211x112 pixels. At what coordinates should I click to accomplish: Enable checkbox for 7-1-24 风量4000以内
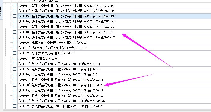pyautogui.click(x=15, y=64)
